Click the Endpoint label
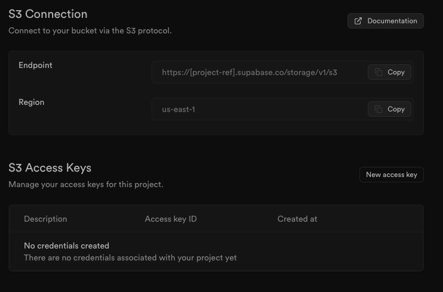Viewport: 443px width, 292px height. (35, 65)
